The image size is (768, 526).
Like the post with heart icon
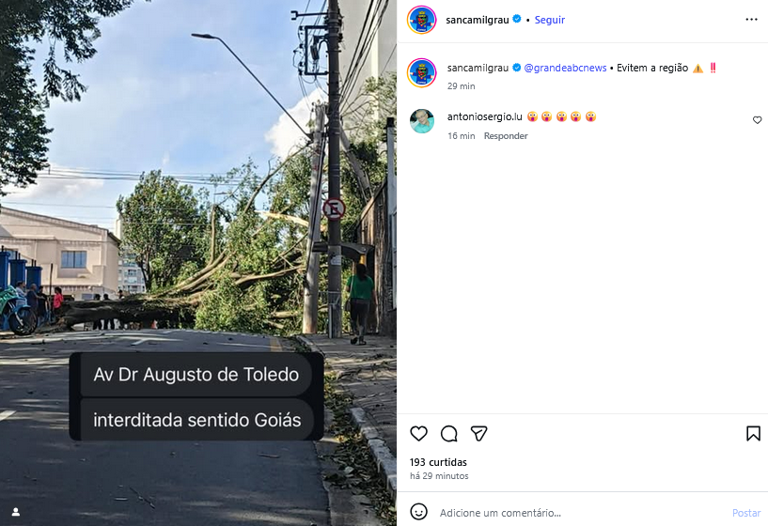[x=418, y=434]
